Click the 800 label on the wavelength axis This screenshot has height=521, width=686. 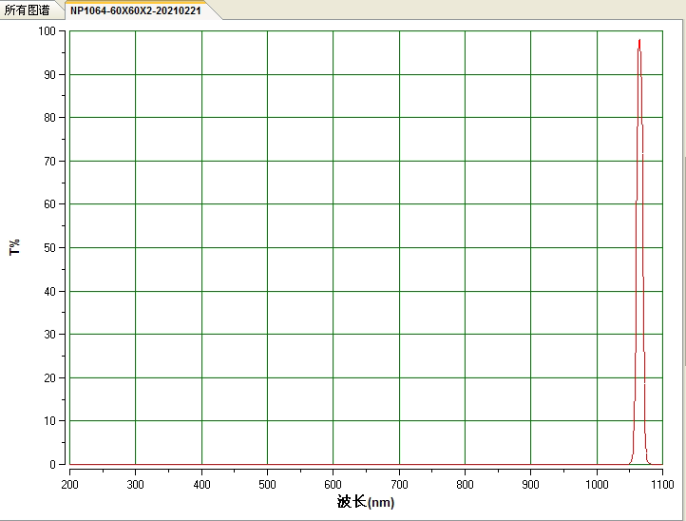tap(465, 484)
